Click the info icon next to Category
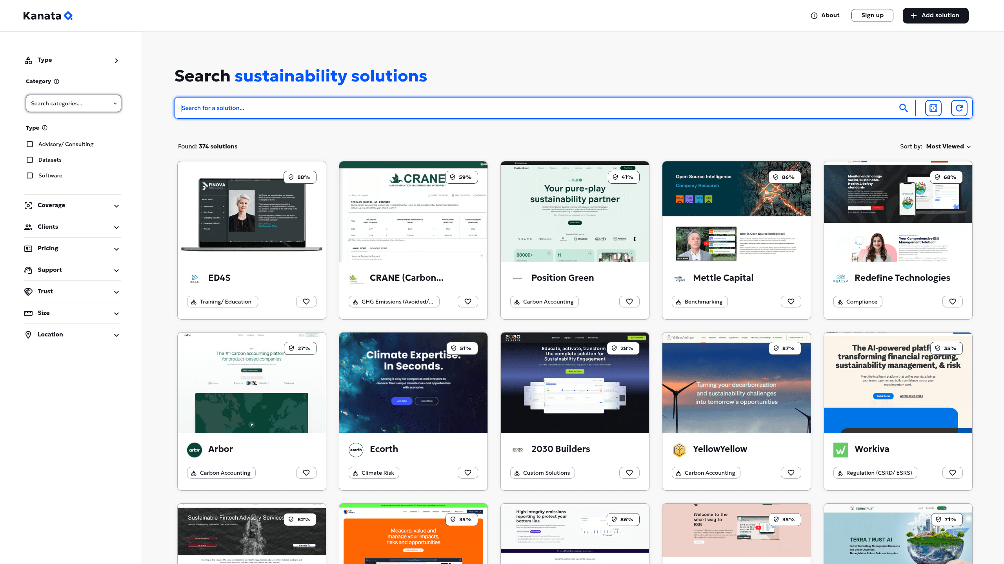Image resolution: width=1004 pixels, height=564 pixels. click(57, 81)
